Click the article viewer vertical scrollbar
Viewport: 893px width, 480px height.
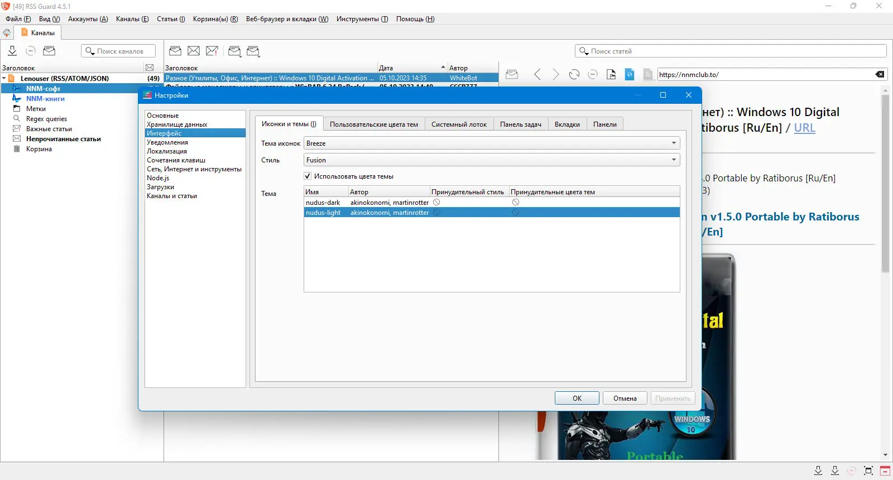pyautogui.click(x=885, y=184)
